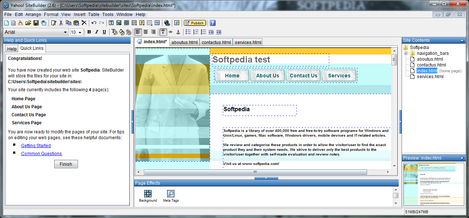The width and height of the screenshot is (469, 218).
Task: Save the current page with floppy icon
Action: [36, 23]
